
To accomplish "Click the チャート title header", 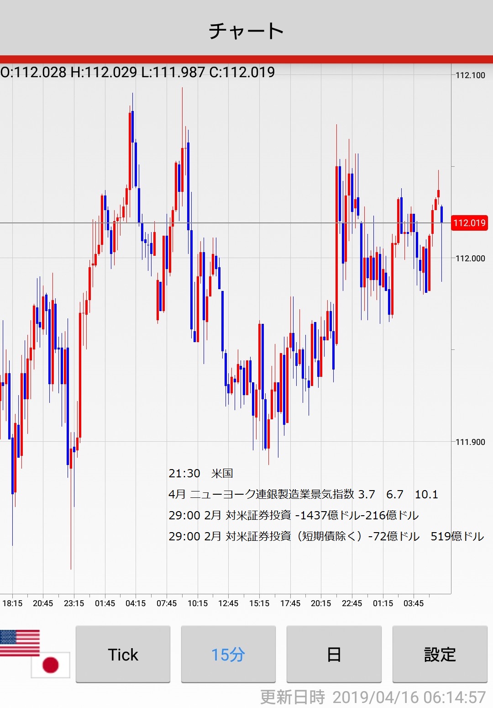I will [246, 31].
